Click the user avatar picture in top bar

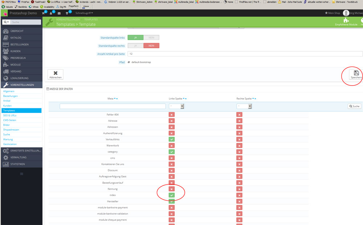pyautogui.click(x=346, y=13)
